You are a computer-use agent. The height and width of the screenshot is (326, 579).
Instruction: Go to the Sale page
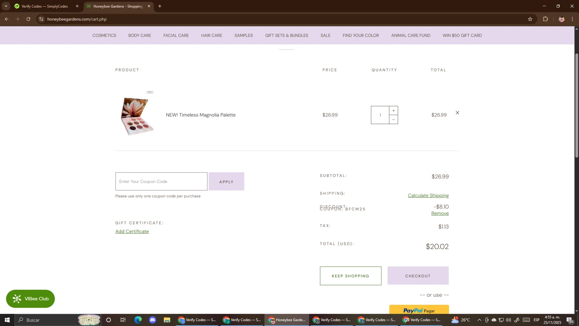pyautogui.click(x=325, y=36)
